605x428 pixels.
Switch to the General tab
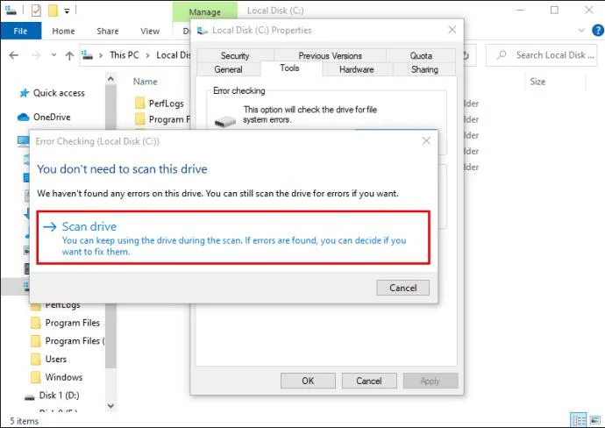[229, 69]
